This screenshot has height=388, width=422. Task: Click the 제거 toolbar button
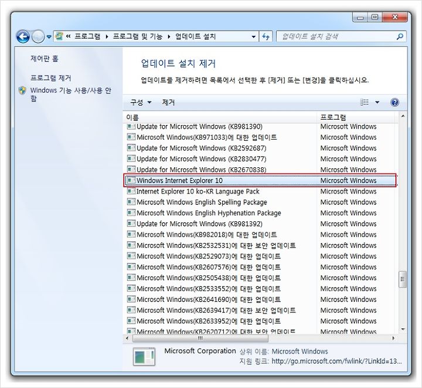pos(168,102)
